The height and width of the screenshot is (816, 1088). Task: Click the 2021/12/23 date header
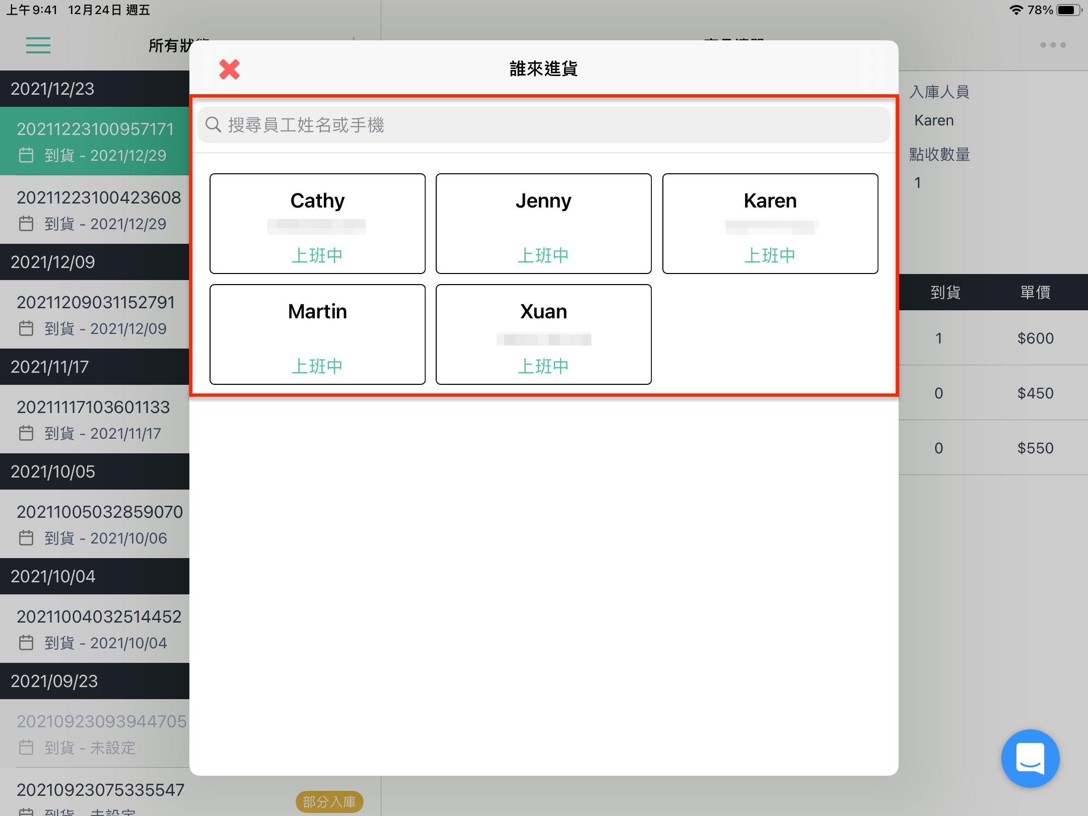coord(95,89)
